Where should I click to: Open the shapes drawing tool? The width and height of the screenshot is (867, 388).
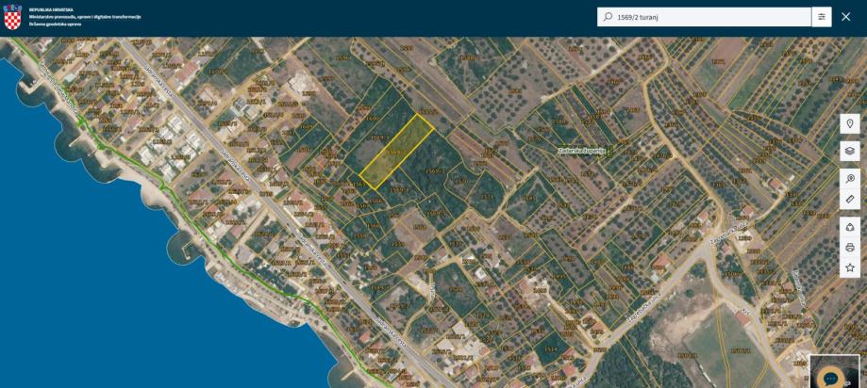pos(850,226)
